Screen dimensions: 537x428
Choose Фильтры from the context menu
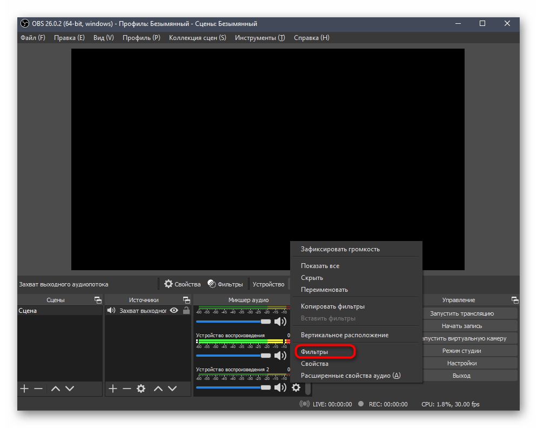pyautogui.click(x=314, y=352)
